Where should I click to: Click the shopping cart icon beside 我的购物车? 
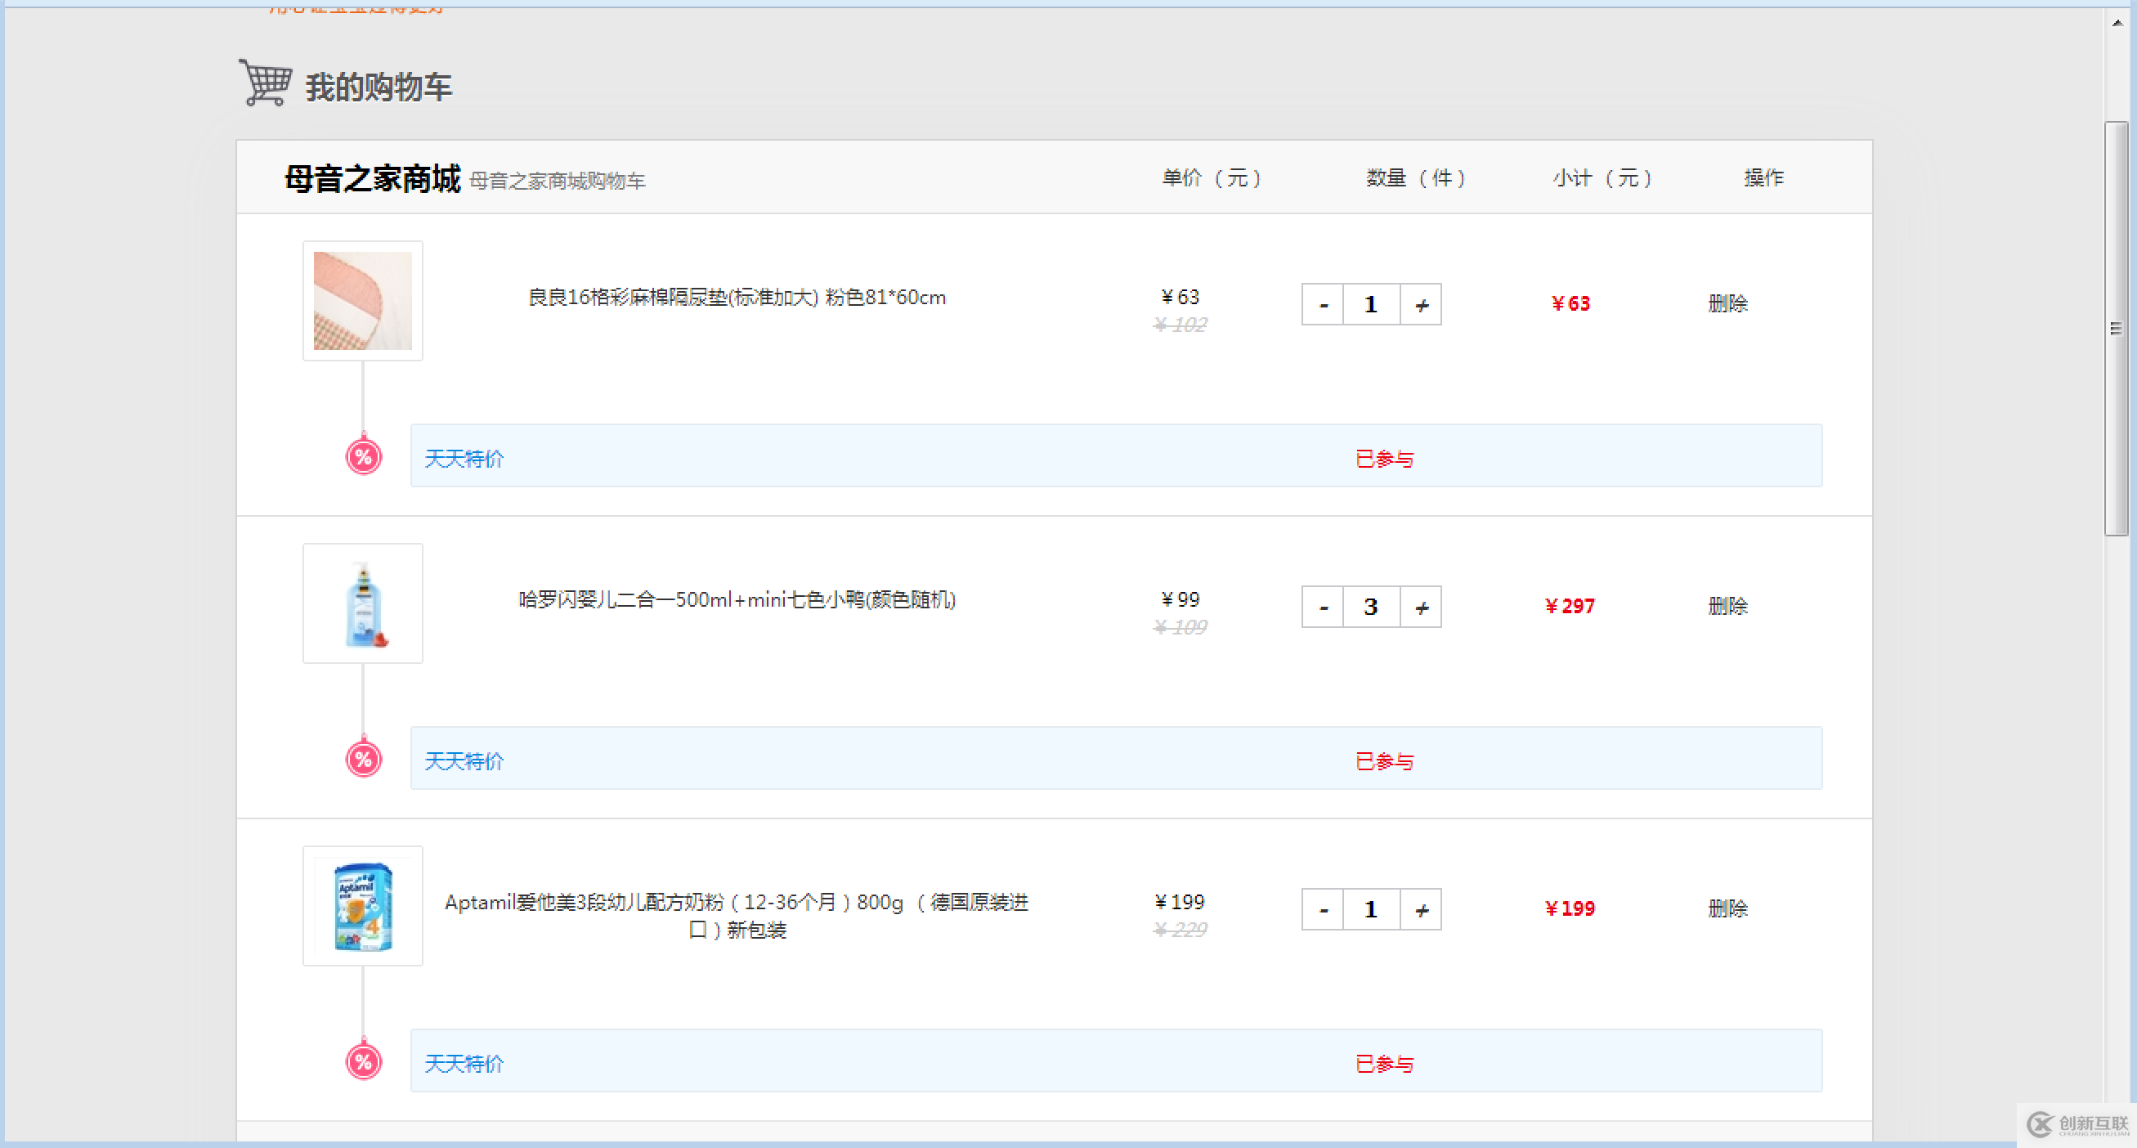[264, 83]
